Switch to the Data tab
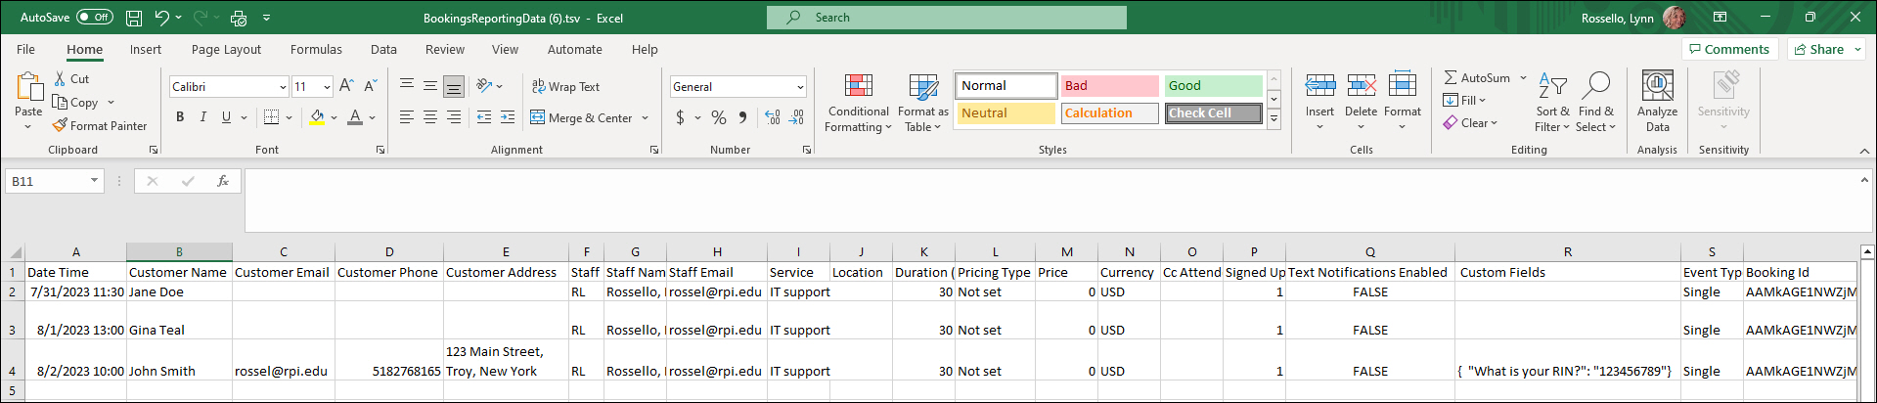 (383, 49)
